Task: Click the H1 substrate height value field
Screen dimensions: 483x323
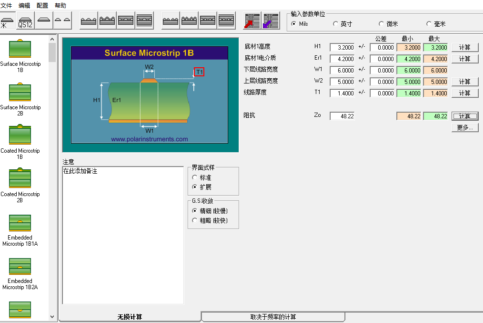Action: [342, 48]
